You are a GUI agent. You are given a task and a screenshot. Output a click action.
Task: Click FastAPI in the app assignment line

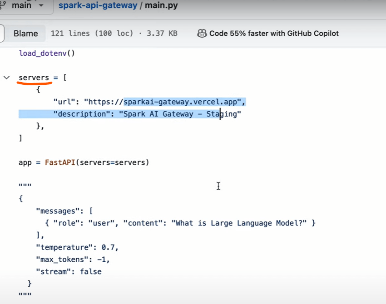[59, 162]
